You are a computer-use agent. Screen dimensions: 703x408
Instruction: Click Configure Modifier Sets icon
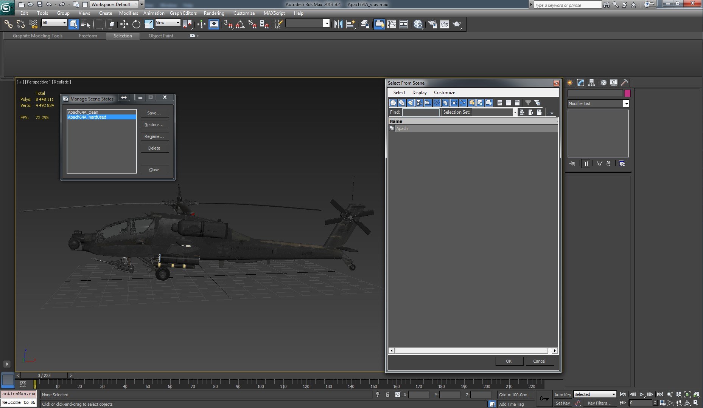pos(622,164)
